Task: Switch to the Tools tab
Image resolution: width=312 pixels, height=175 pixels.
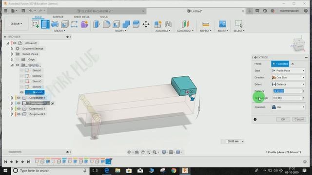Action: [x=103, y=17]
